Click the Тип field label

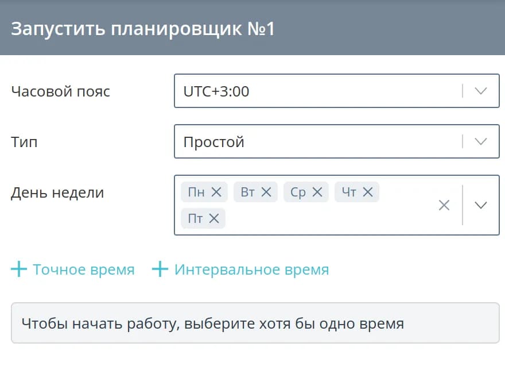coord(24,141)
